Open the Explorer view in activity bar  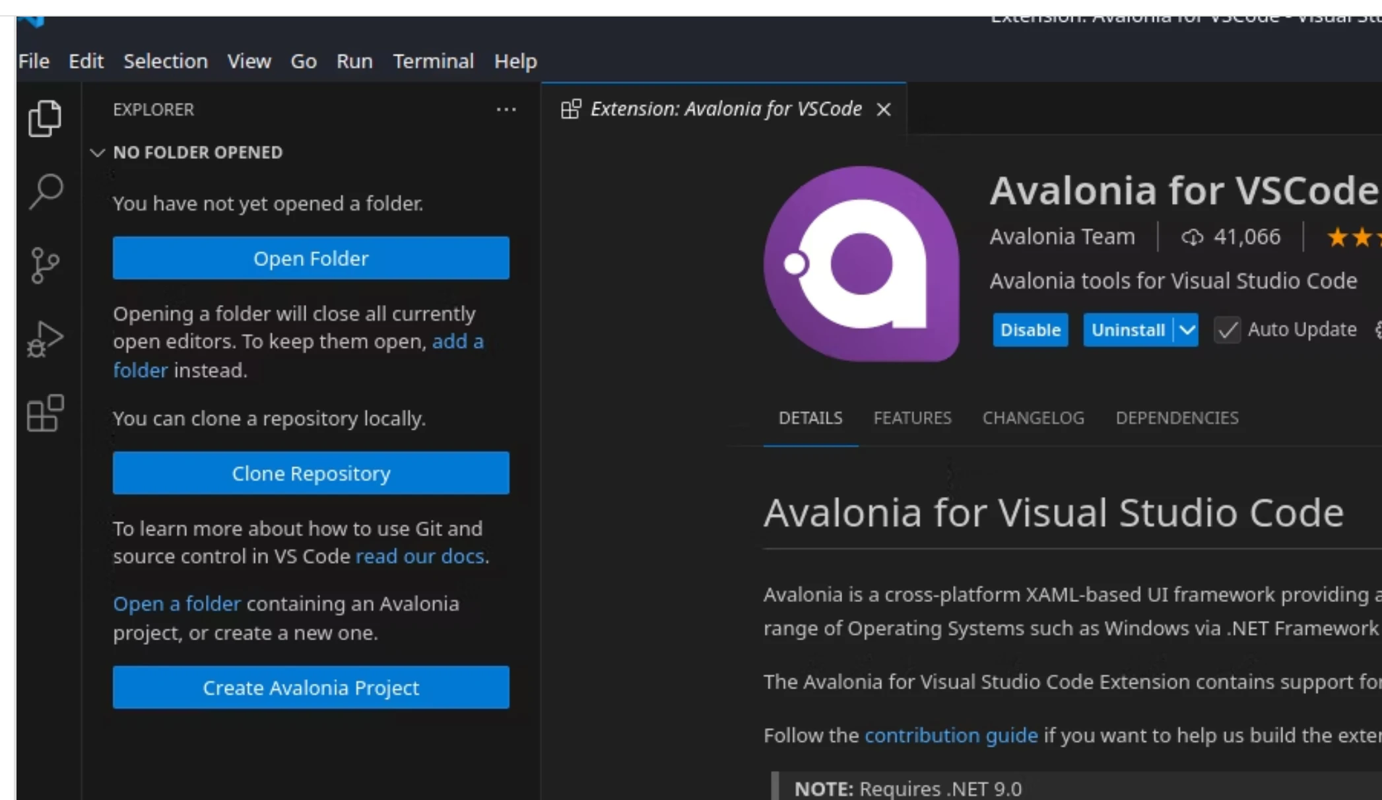pos(45,118)
